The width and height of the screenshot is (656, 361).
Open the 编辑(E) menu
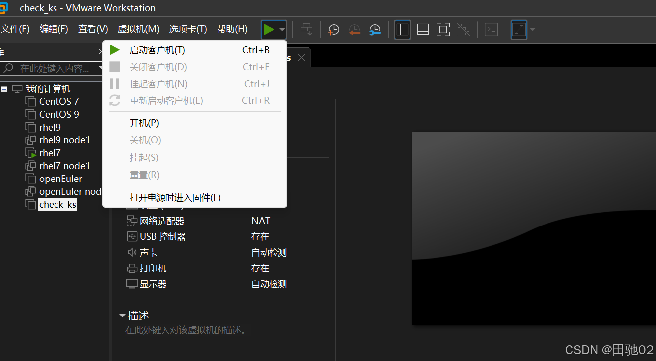coord(54,29)
